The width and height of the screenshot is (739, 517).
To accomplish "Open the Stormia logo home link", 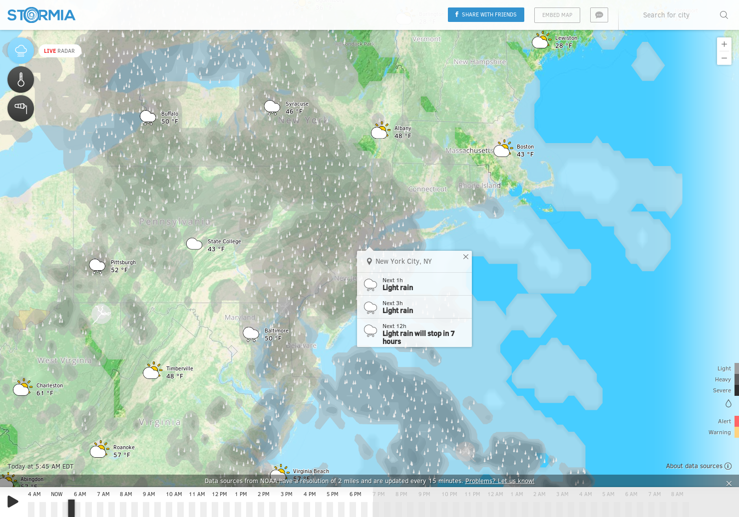I will point(41,15).
